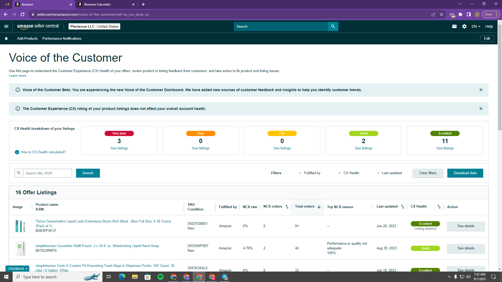Open the browser tab search dropdown
The width and height of the screenshot is (502, 282).
460,4
